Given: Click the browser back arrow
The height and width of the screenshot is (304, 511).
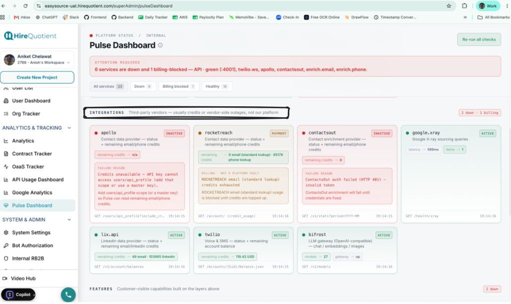Looking at the screenshot, I should 3,6.
